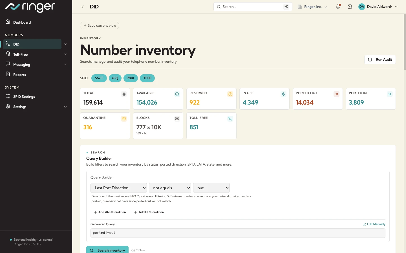This screenshot has width=406, height=253.
Task: Click the back arrow beside DID
Action: [83, 7]
